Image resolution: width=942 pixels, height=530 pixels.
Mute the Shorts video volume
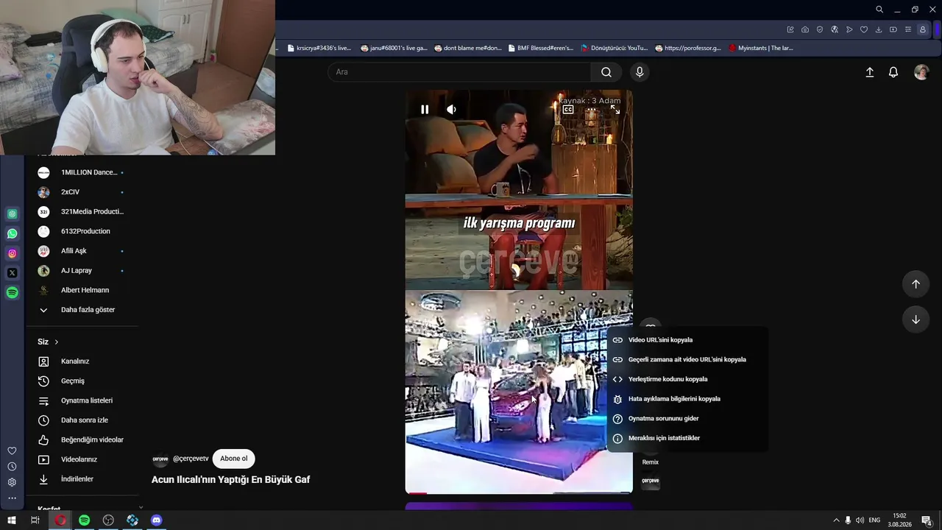pos(451,110)
